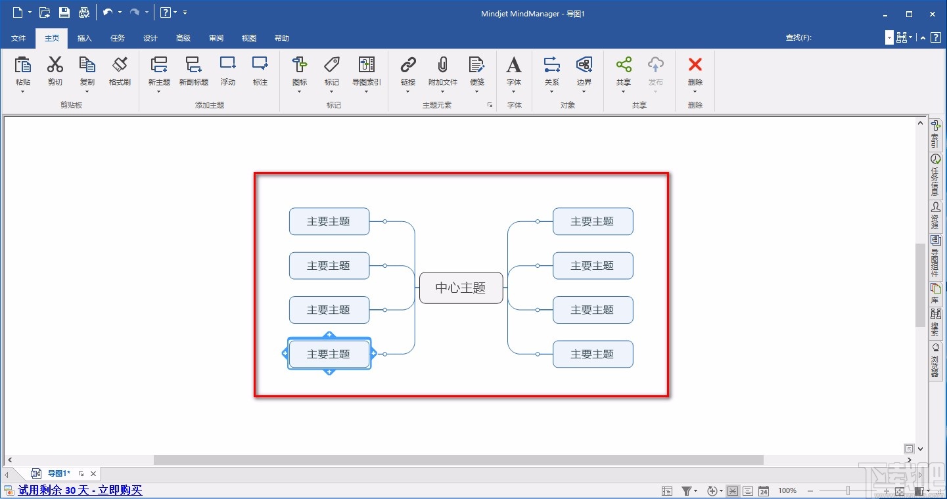This screenshot has width=947, height=499.
Task: Click the 复制 (Copy) icon
Action: coord(87,64)
